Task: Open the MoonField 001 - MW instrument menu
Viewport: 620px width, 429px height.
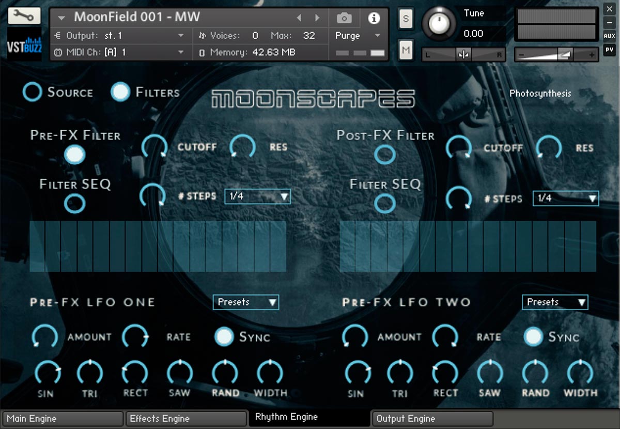Action: point(61,18)
